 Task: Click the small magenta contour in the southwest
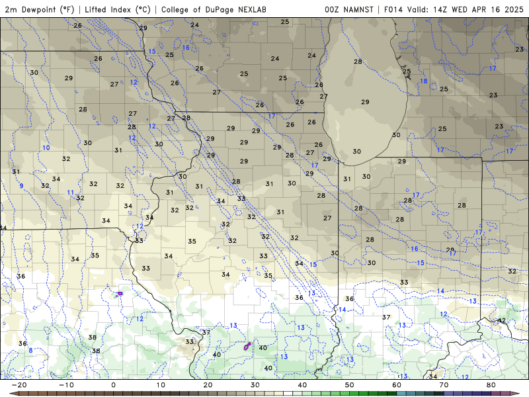(x=120, y=294)
